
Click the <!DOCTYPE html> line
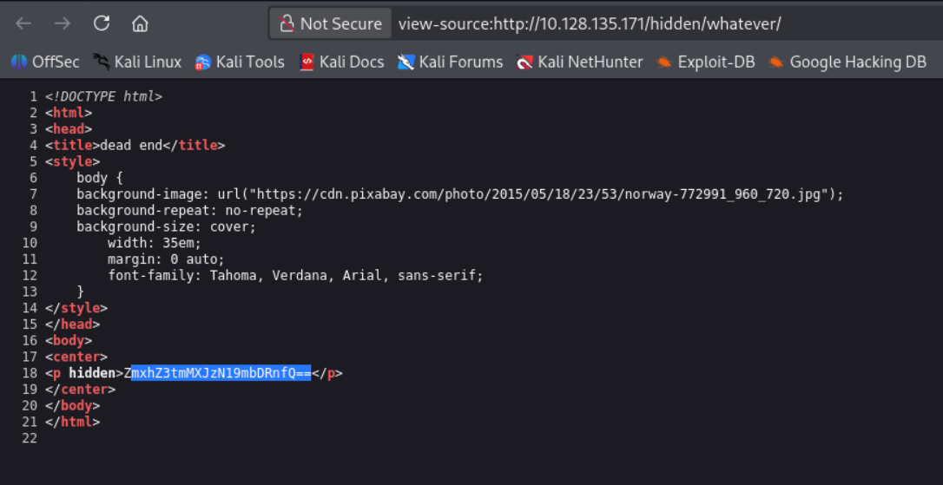(x=103, y=96)
